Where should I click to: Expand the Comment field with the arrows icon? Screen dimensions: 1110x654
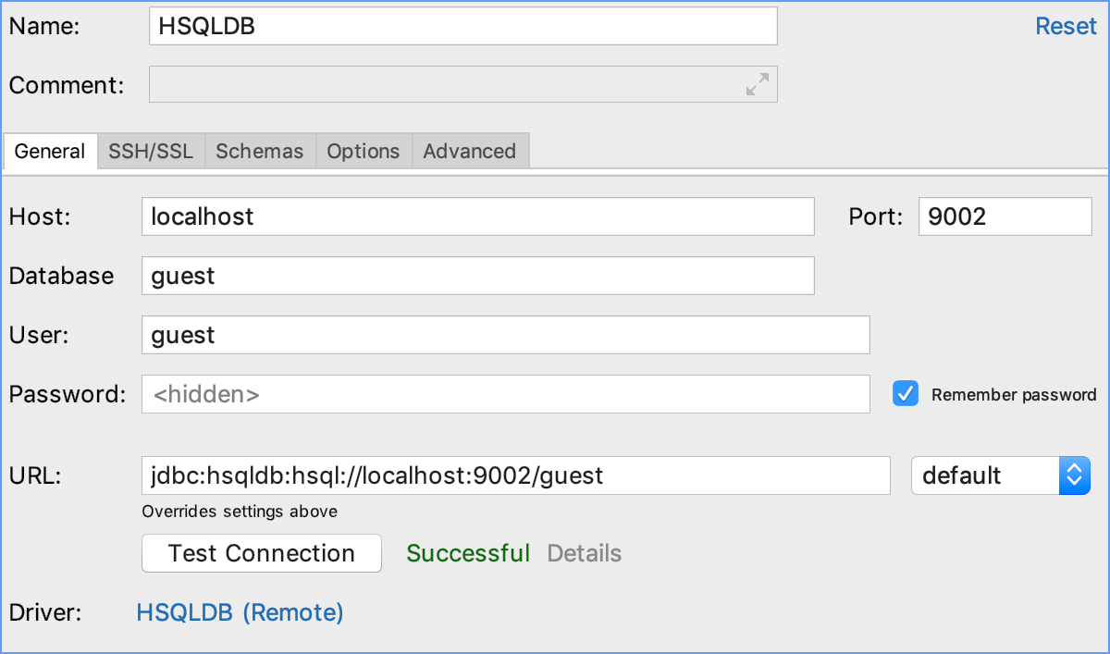[758, 84]
